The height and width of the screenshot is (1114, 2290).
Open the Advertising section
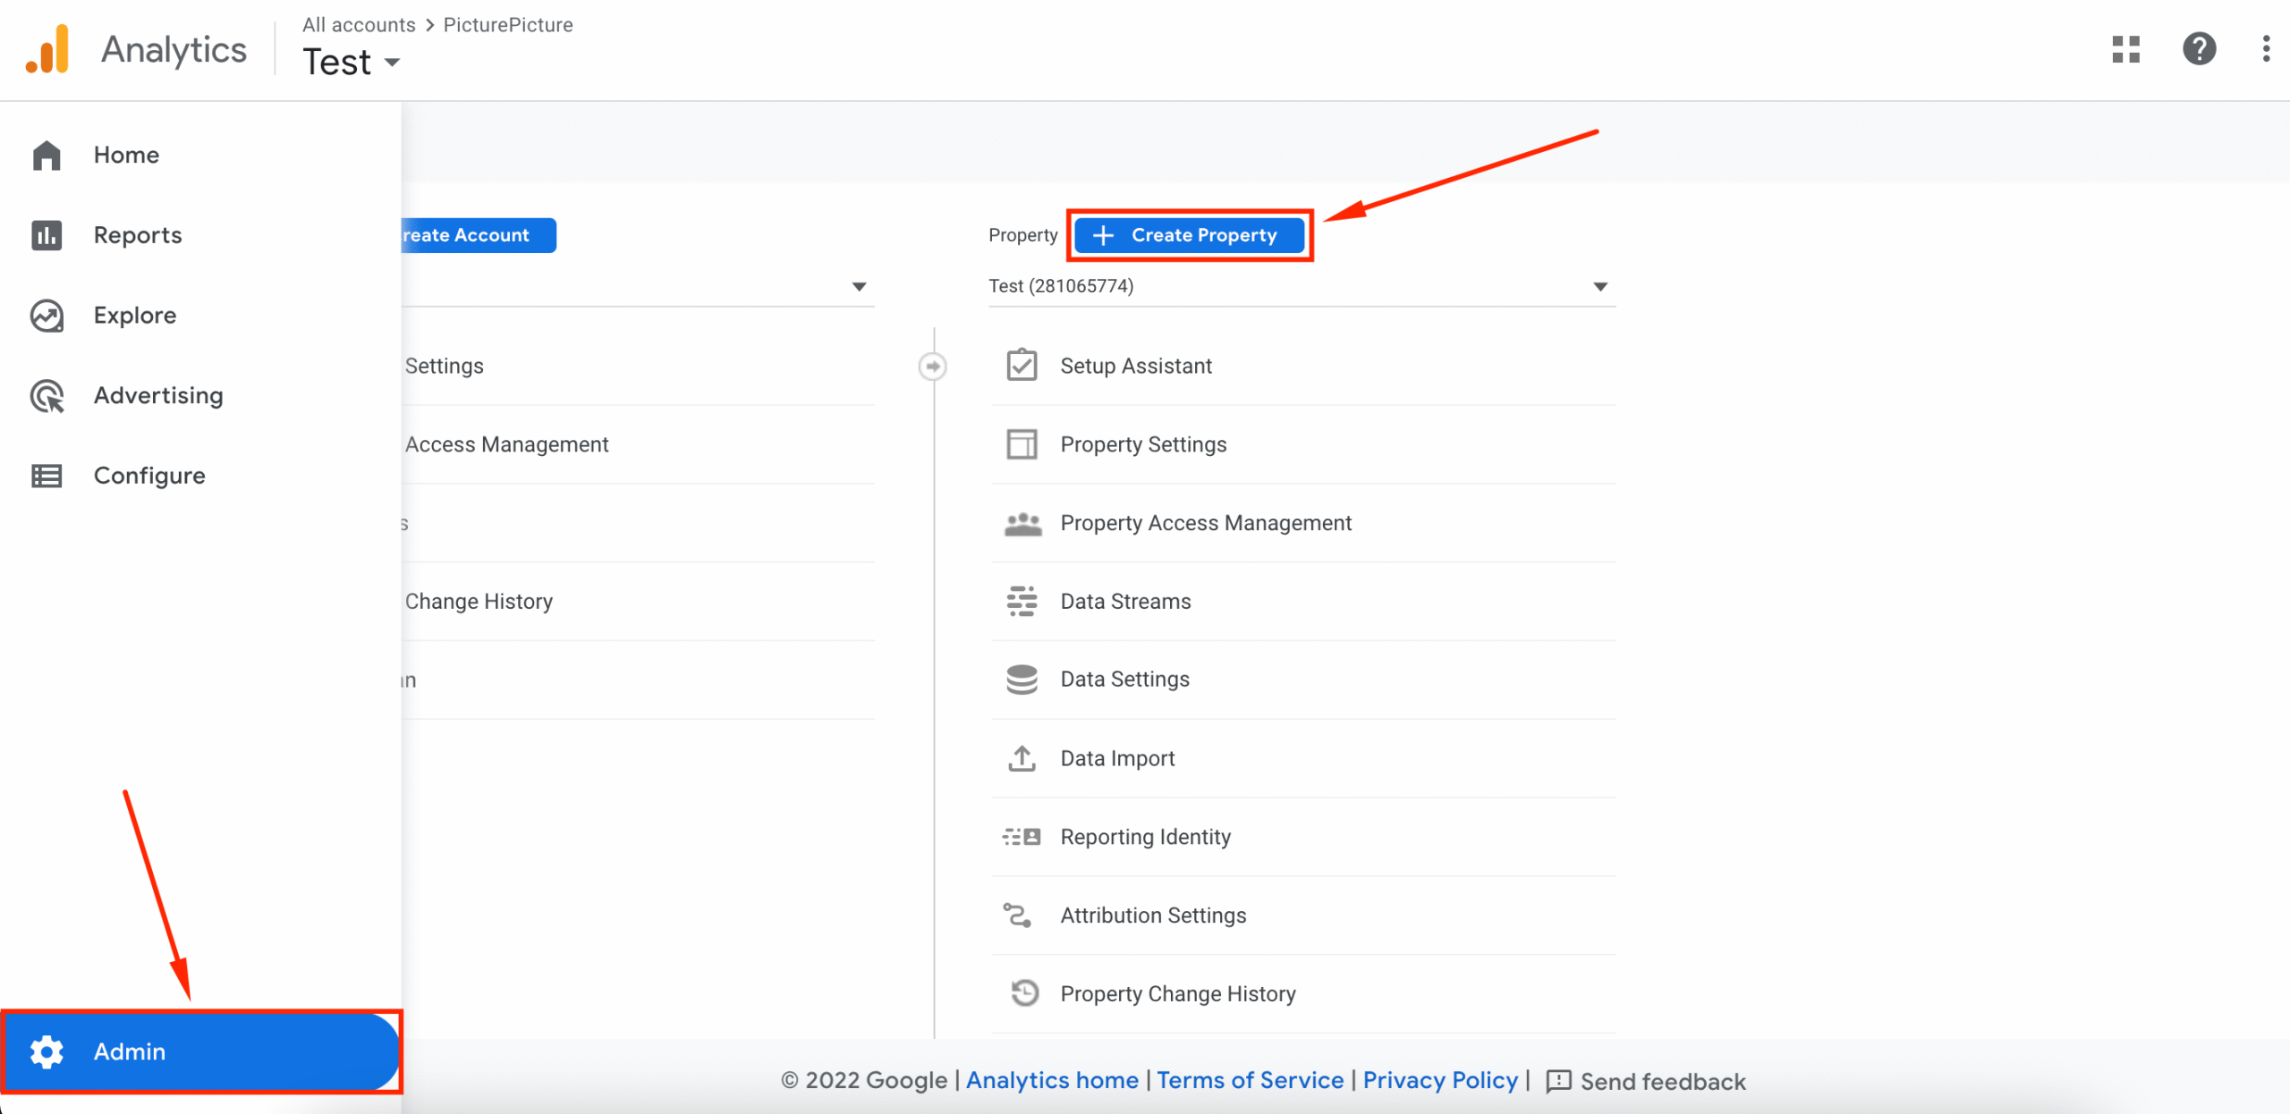point(158,394)
